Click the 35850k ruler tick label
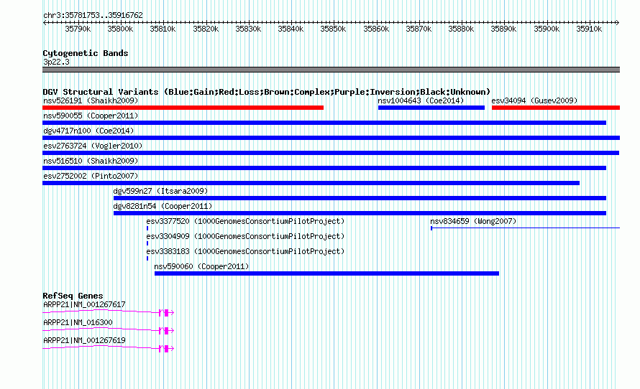The image size is (640, 389). click(x=333, y=29)
